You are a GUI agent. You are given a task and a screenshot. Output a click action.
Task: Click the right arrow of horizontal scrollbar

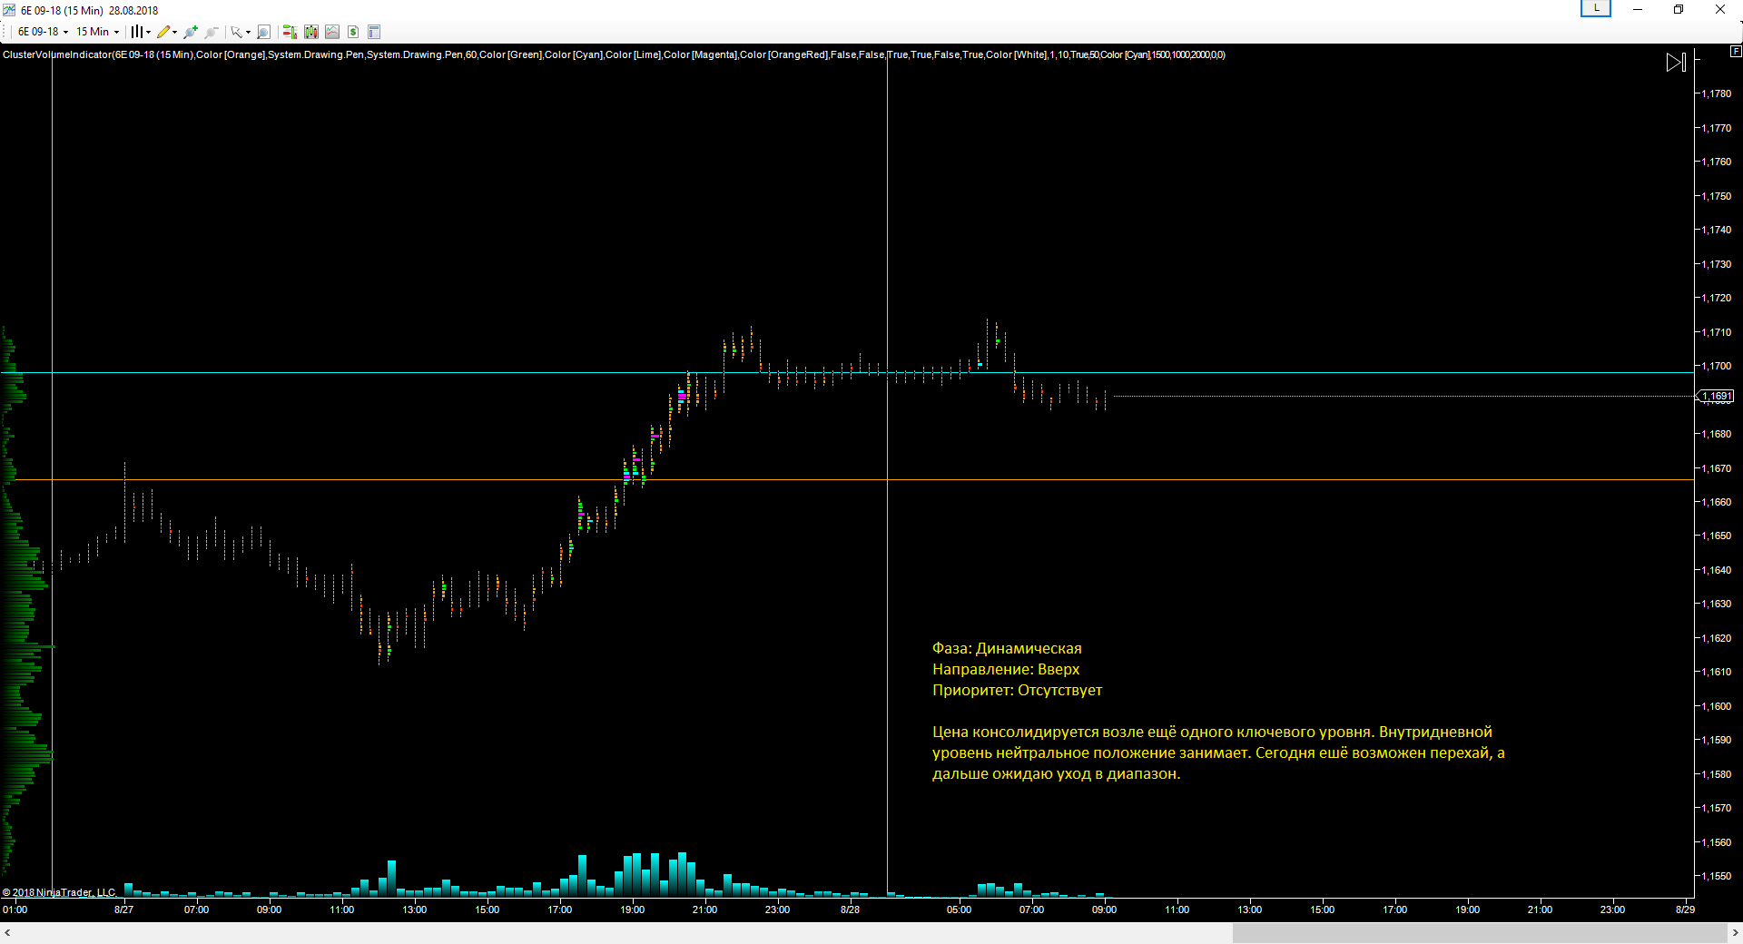pos(1735,932)
